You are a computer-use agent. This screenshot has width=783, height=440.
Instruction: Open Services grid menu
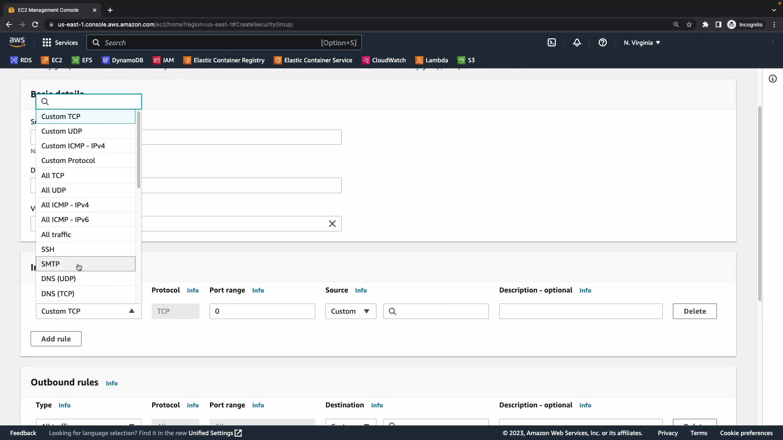[x=60, y=43]
